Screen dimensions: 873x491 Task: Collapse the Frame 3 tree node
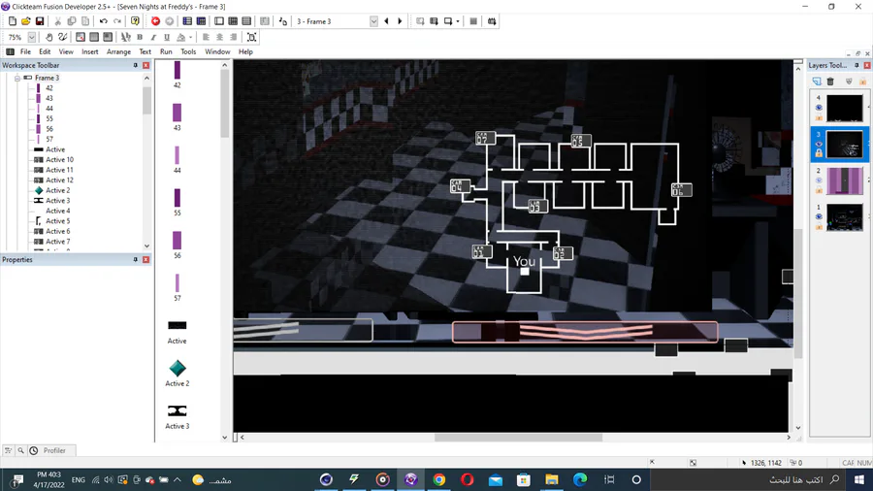(17, 78)
